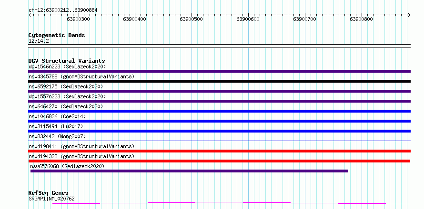Click the blue bar under nsv1046836

219,121
